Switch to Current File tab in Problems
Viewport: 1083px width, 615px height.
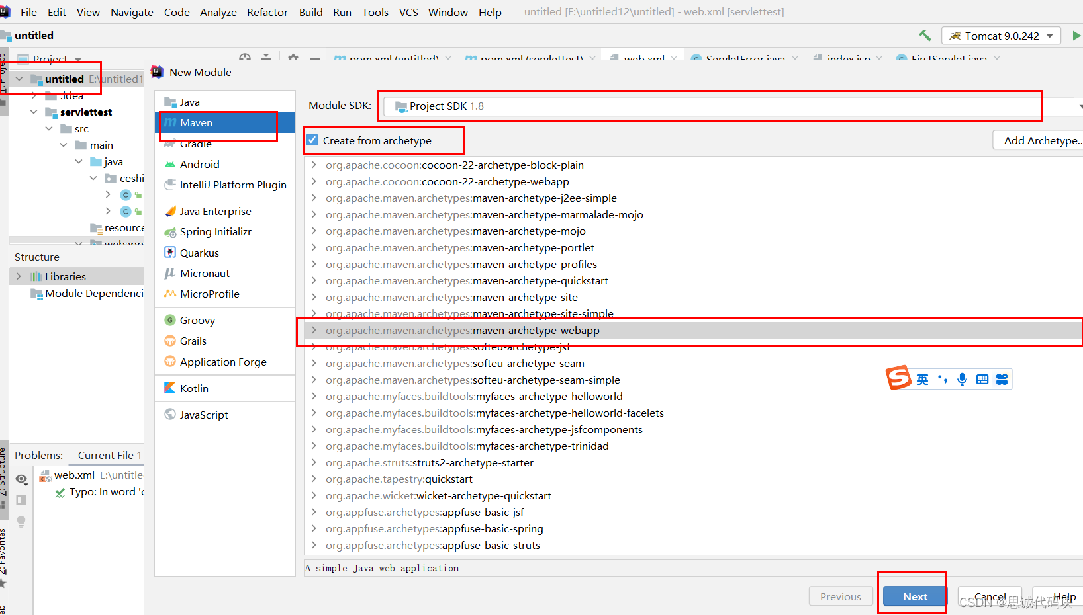(109, 455)
